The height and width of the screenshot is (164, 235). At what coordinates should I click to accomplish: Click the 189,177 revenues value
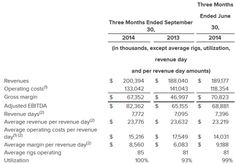[x=220, y=81]
